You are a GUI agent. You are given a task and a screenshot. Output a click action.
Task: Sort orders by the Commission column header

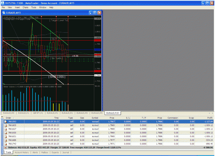171,118
